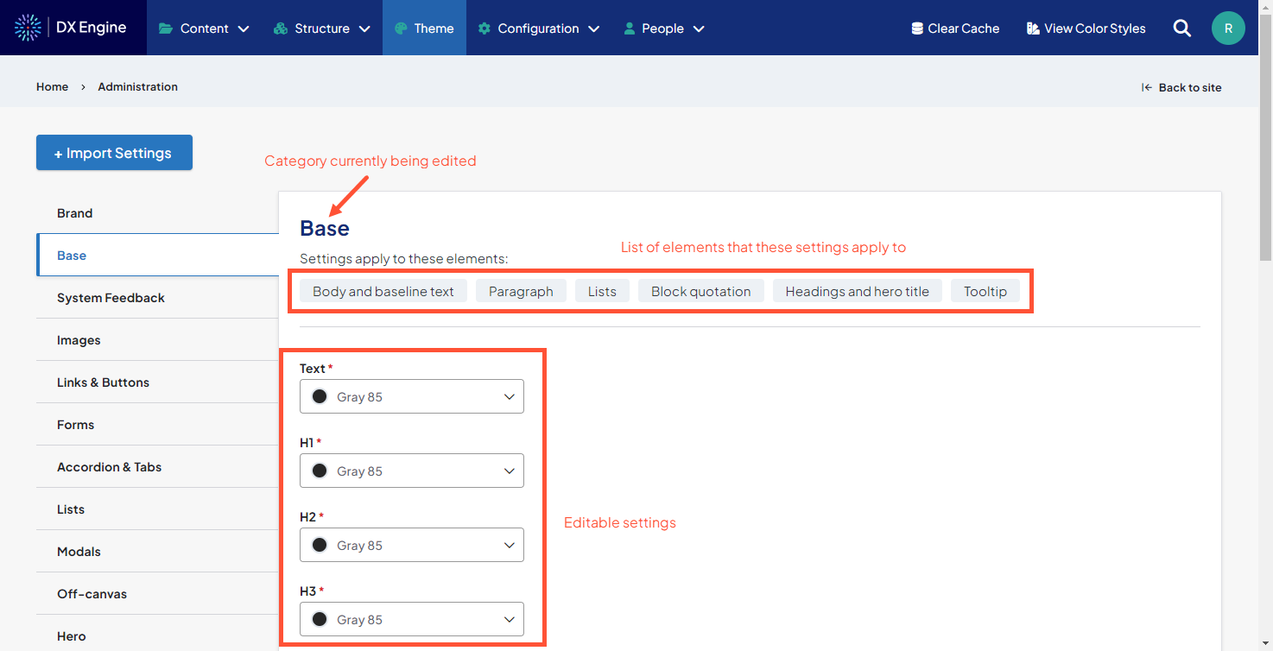This screenshot has height=651, width=1273.
Task: Click the Configuration gear icon
Action: [484, 28]
